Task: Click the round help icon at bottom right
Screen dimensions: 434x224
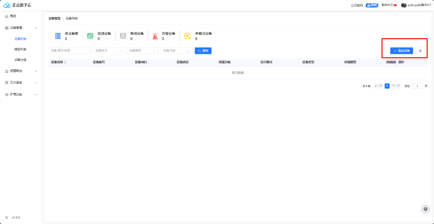Action: (x=425, y=209)
